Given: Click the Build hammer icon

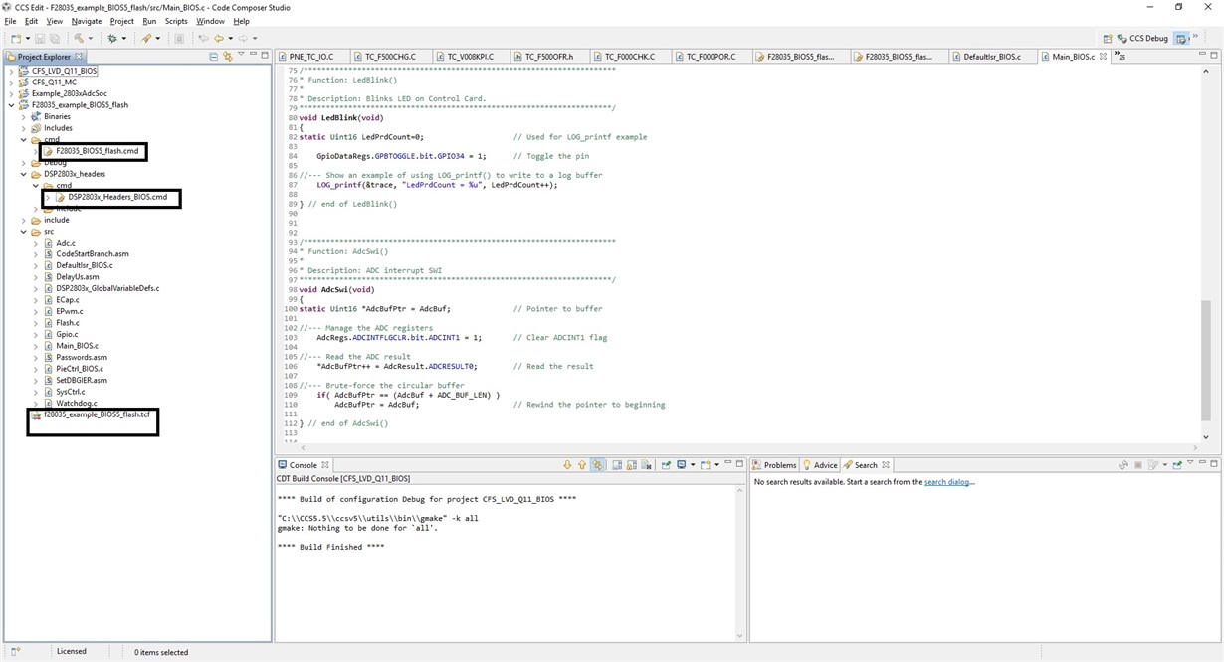Looking at the screenshot, I should click(x=79, y=39).
